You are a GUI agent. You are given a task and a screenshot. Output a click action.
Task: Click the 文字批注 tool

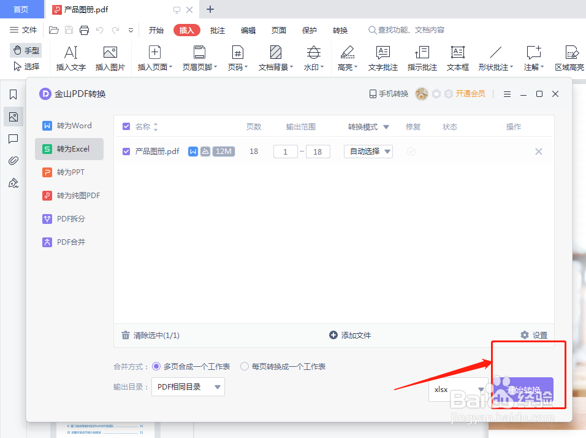point(383,58)
